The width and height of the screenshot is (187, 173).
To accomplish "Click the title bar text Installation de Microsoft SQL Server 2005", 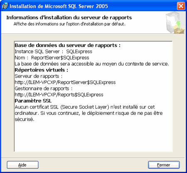I will (x=59, y=6).
